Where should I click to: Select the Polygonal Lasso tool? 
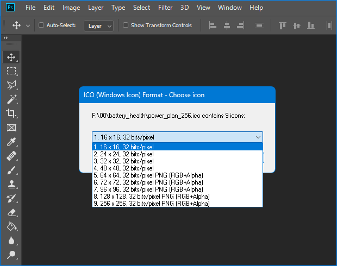11,85
